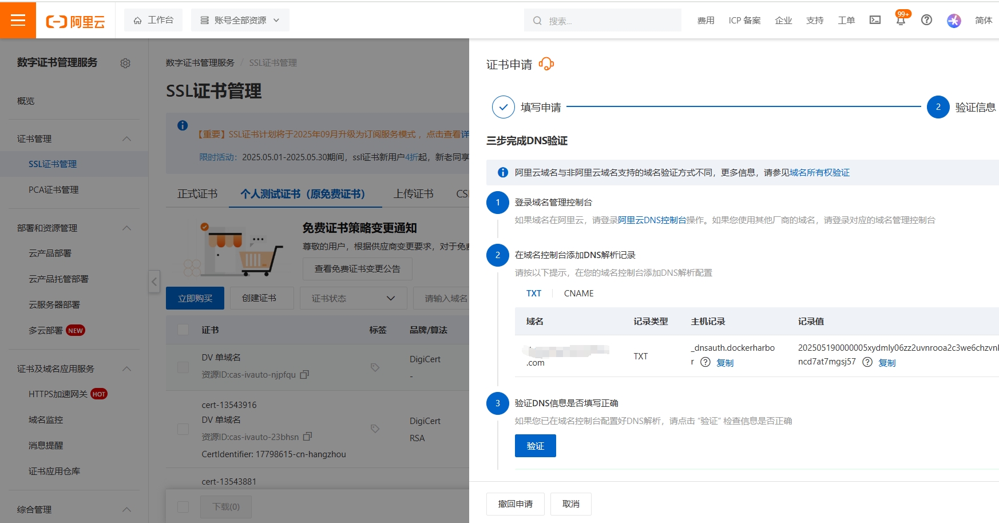The image size is (999, 523).
Task: Click 复制 next to _dnsauth host record
Action: (x=725, y=363)
